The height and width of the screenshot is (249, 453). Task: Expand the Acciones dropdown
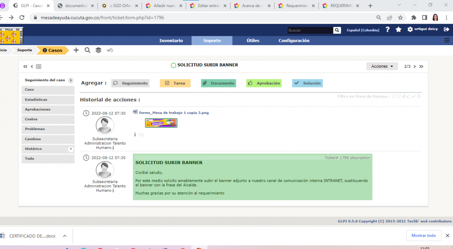coord(382,66)
